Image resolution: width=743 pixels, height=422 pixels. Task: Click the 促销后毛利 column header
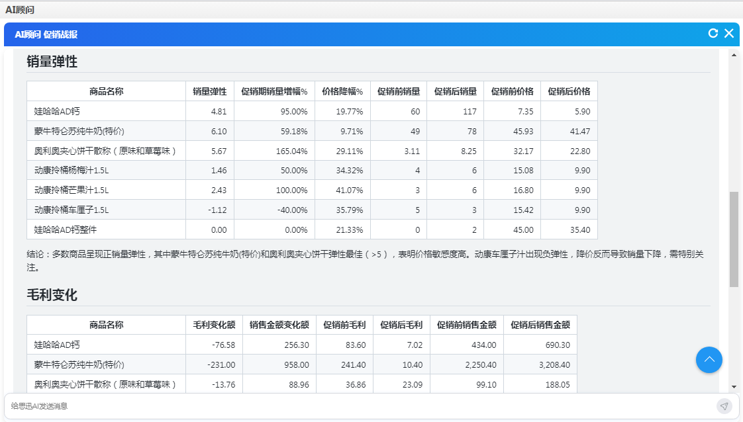pos(401,325)
